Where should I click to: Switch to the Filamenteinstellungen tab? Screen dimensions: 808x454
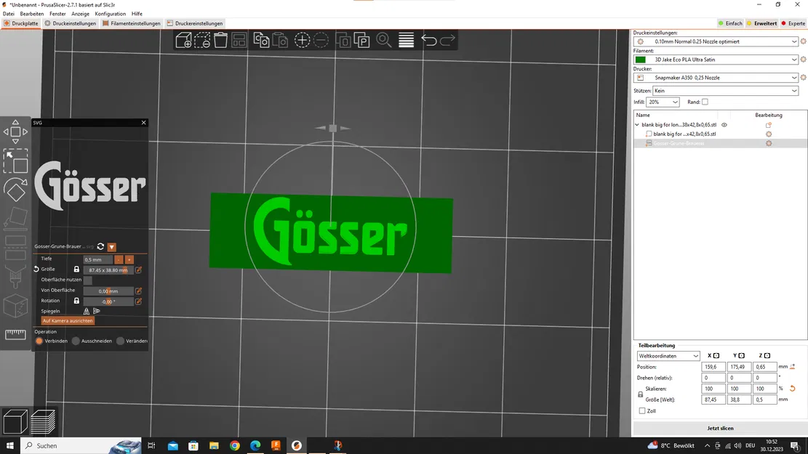tap(132, 23)
